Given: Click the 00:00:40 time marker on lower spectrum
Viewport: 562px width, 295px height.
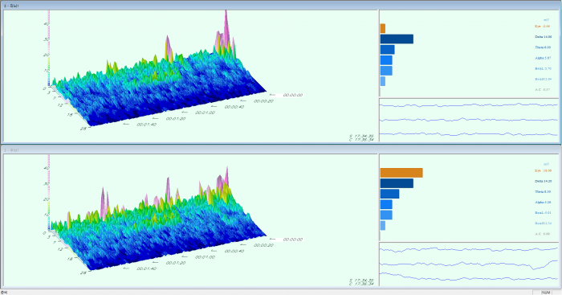Looking at the screenshot, I should (234, 252).
